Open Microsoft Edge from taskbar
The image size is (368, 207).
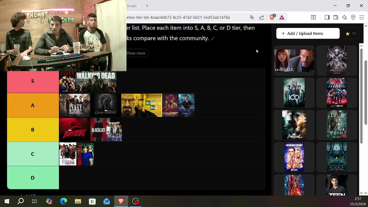(64, 201)
